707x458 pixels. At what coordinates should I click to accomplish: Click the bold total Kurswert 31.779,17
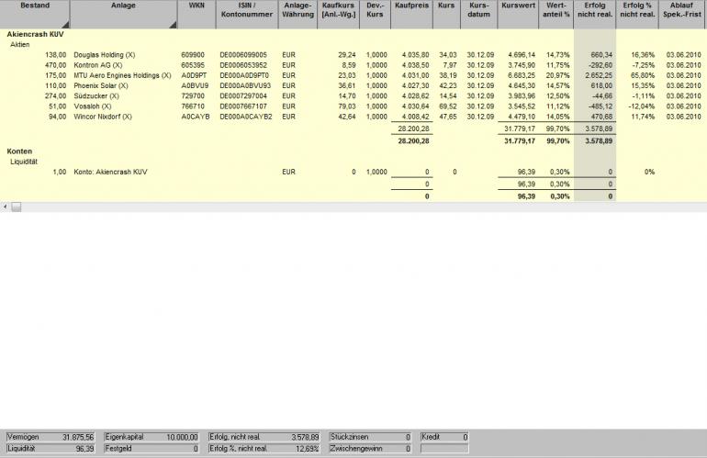tap(520, 141)
